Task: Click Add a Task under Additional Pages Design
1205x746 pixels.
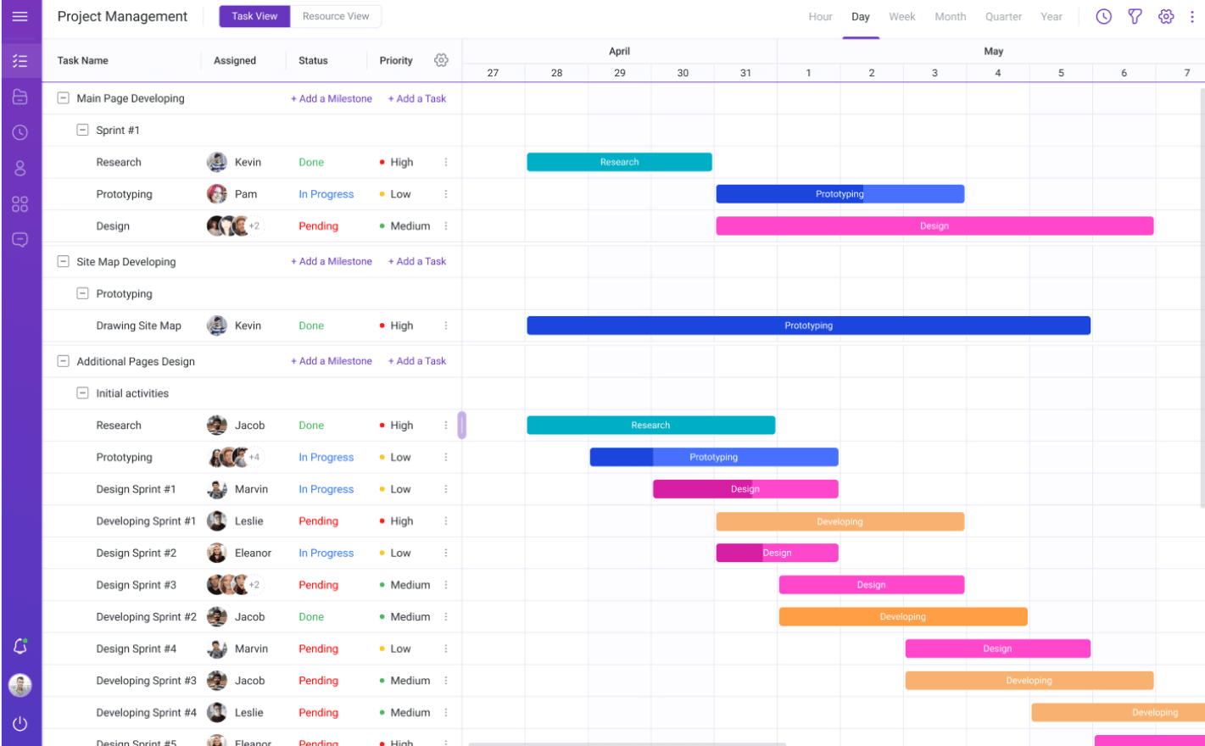Action: coord(416,360)
